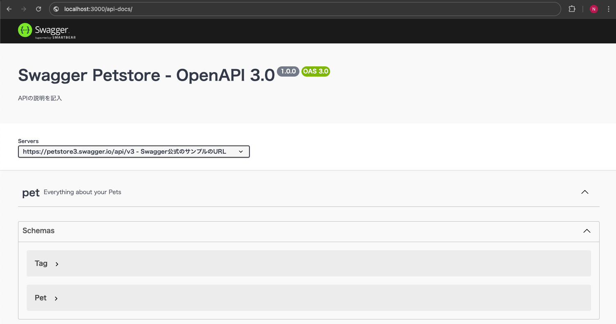Click the site info globe icon

coord(57,9)
